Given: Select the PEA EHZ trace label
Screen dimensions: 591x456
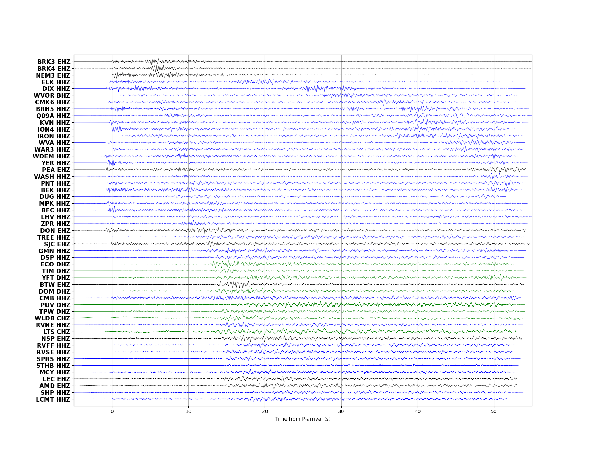Looking at the screenshot, I should click(x=56, y=170).
